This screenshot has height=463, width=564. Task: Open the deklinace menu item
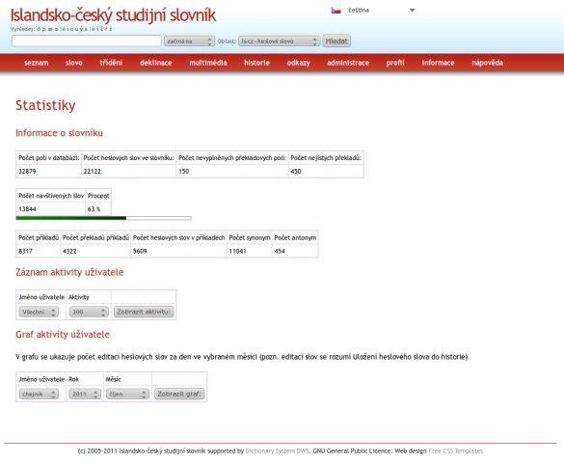point(156,63)
